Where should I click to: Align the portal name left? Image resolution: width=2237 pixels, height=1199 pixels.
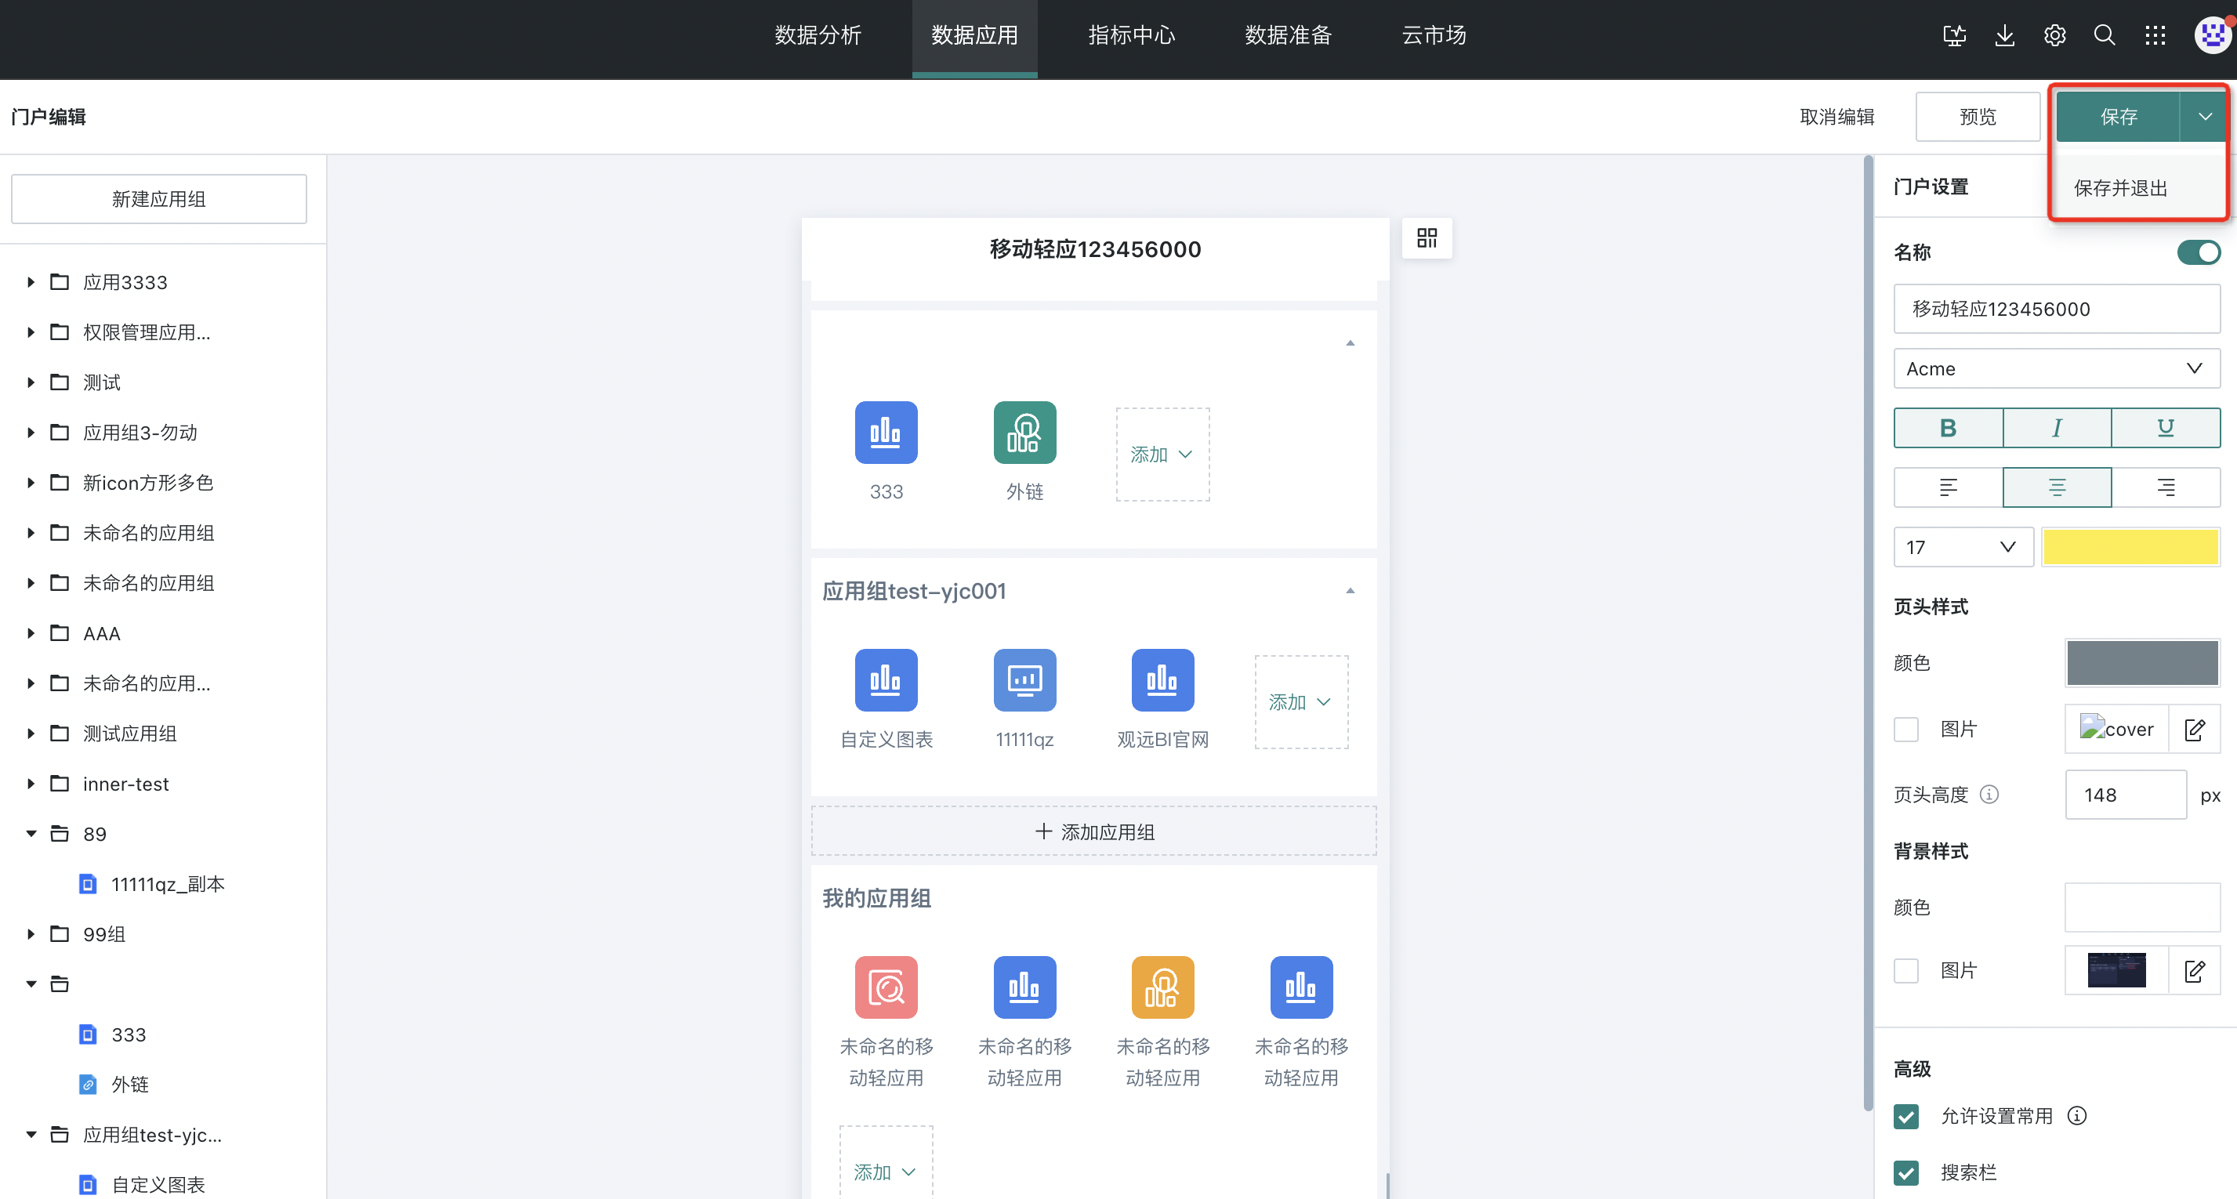pos(1948,487)
